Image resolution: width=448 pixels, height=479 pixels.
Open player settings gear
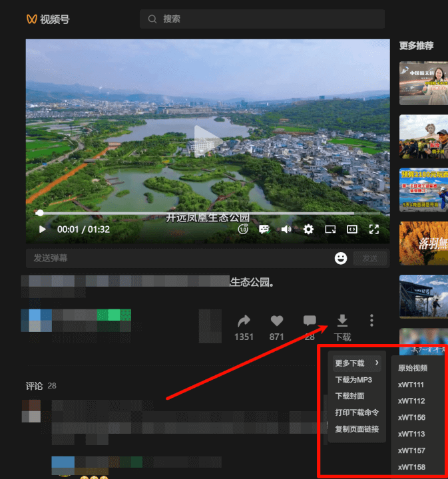pyautogui.click(x=308, y=229)
